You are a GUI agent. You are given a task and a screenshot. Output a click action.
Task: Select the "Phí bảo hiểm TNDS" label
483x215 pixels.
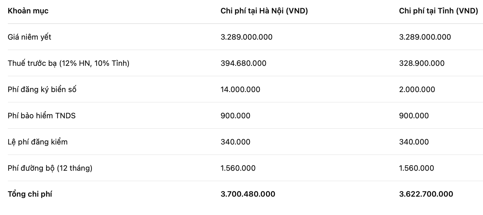coord(42,116)
